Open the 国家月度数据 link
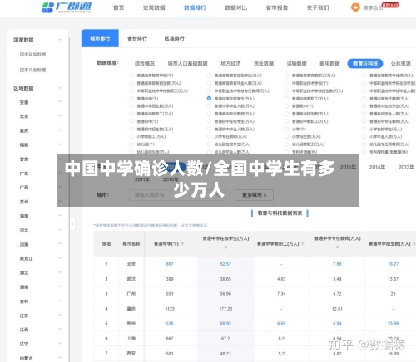The height and width of the screenshot is (362, 416). pos(32,70)
